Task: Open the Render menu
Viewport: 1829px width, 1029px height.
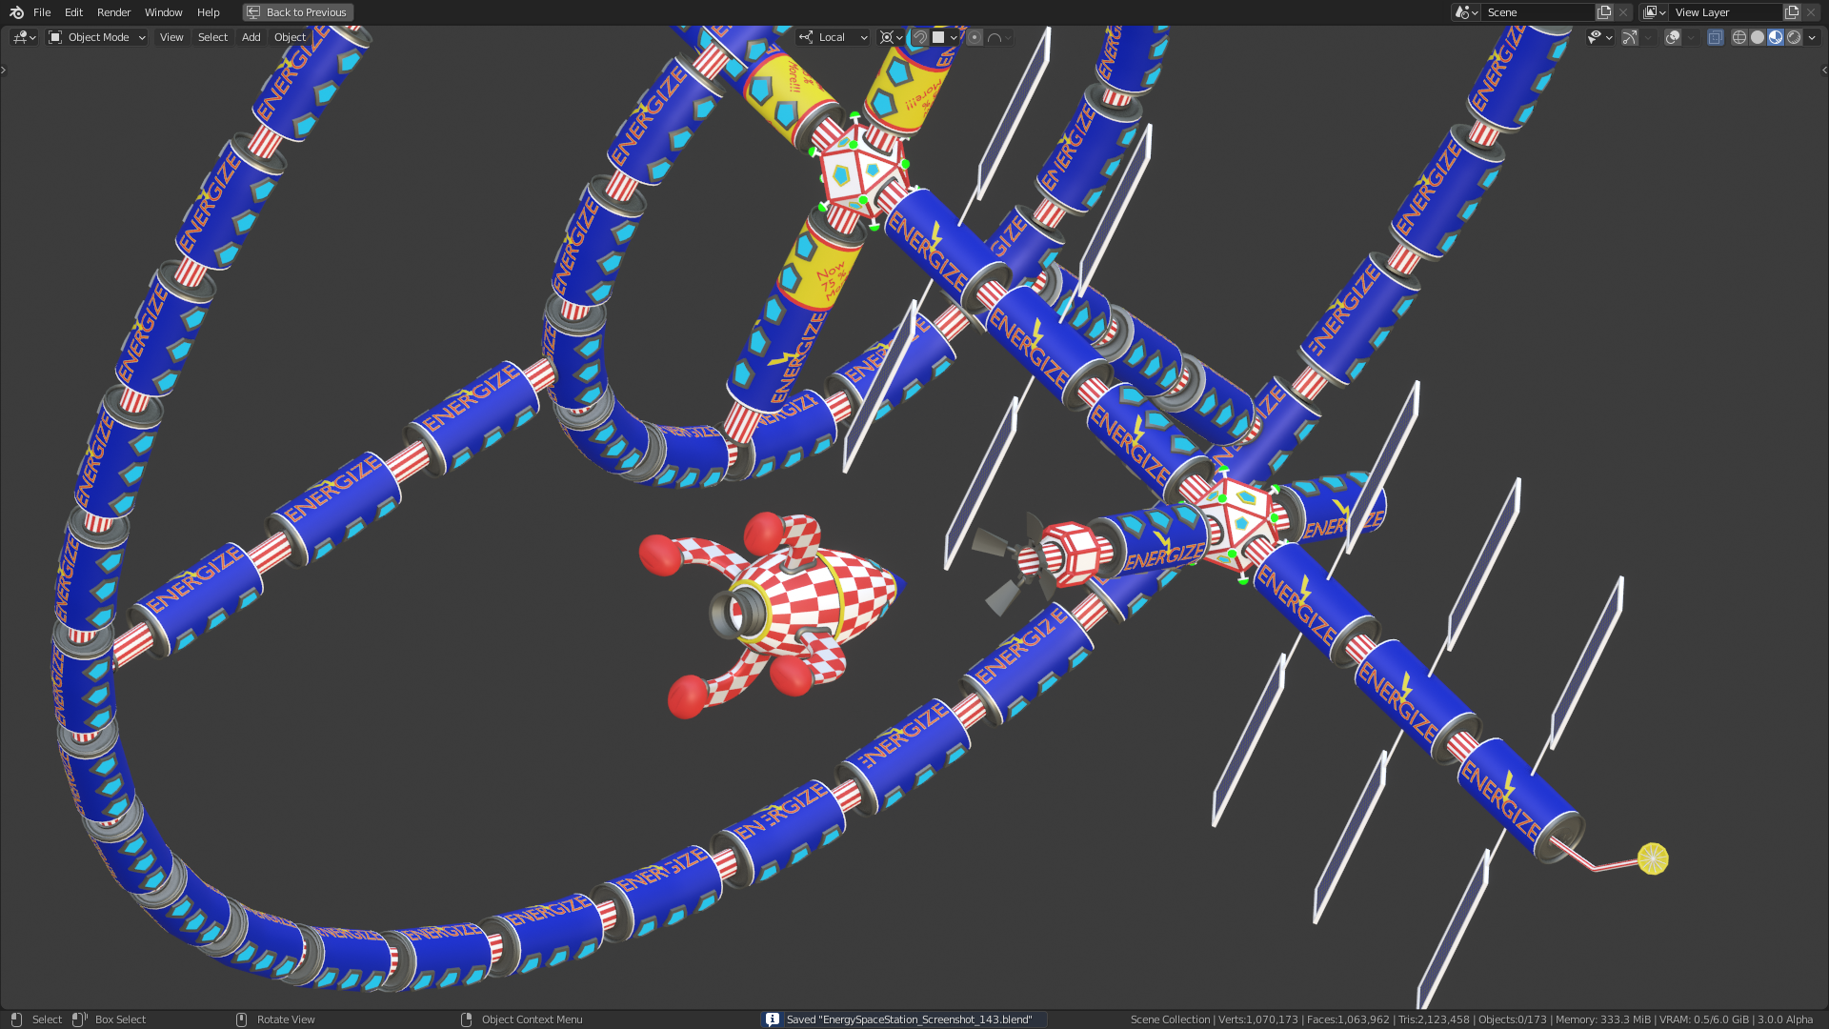Action: (x=113, y=12)
